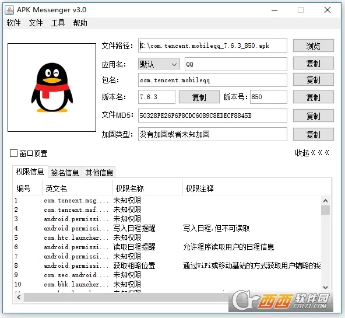
Task: Switch to the 签名信息 tab
Action: pyautogui.click(x=65, y=173)
